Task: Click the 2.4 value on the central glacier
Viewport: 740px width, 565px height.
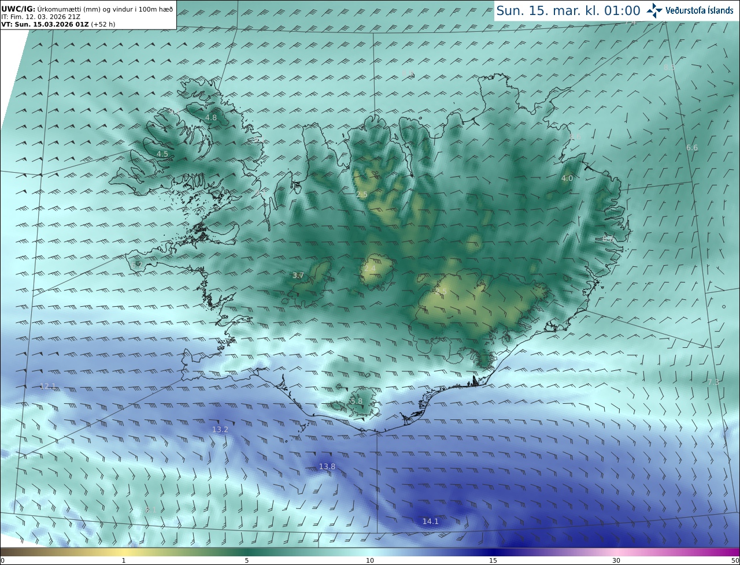Action: pos(369,269)
